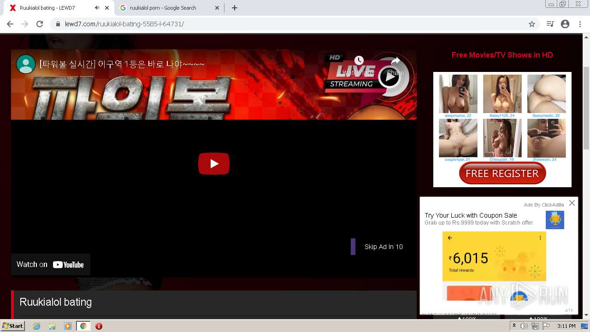Screen dimensions: 590x332
Task: Open the embedded video title link
Action: pos(122,64)
